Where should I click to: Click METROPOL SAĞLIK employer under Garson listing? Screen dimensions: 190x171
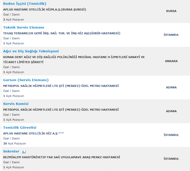coord(61,86)
